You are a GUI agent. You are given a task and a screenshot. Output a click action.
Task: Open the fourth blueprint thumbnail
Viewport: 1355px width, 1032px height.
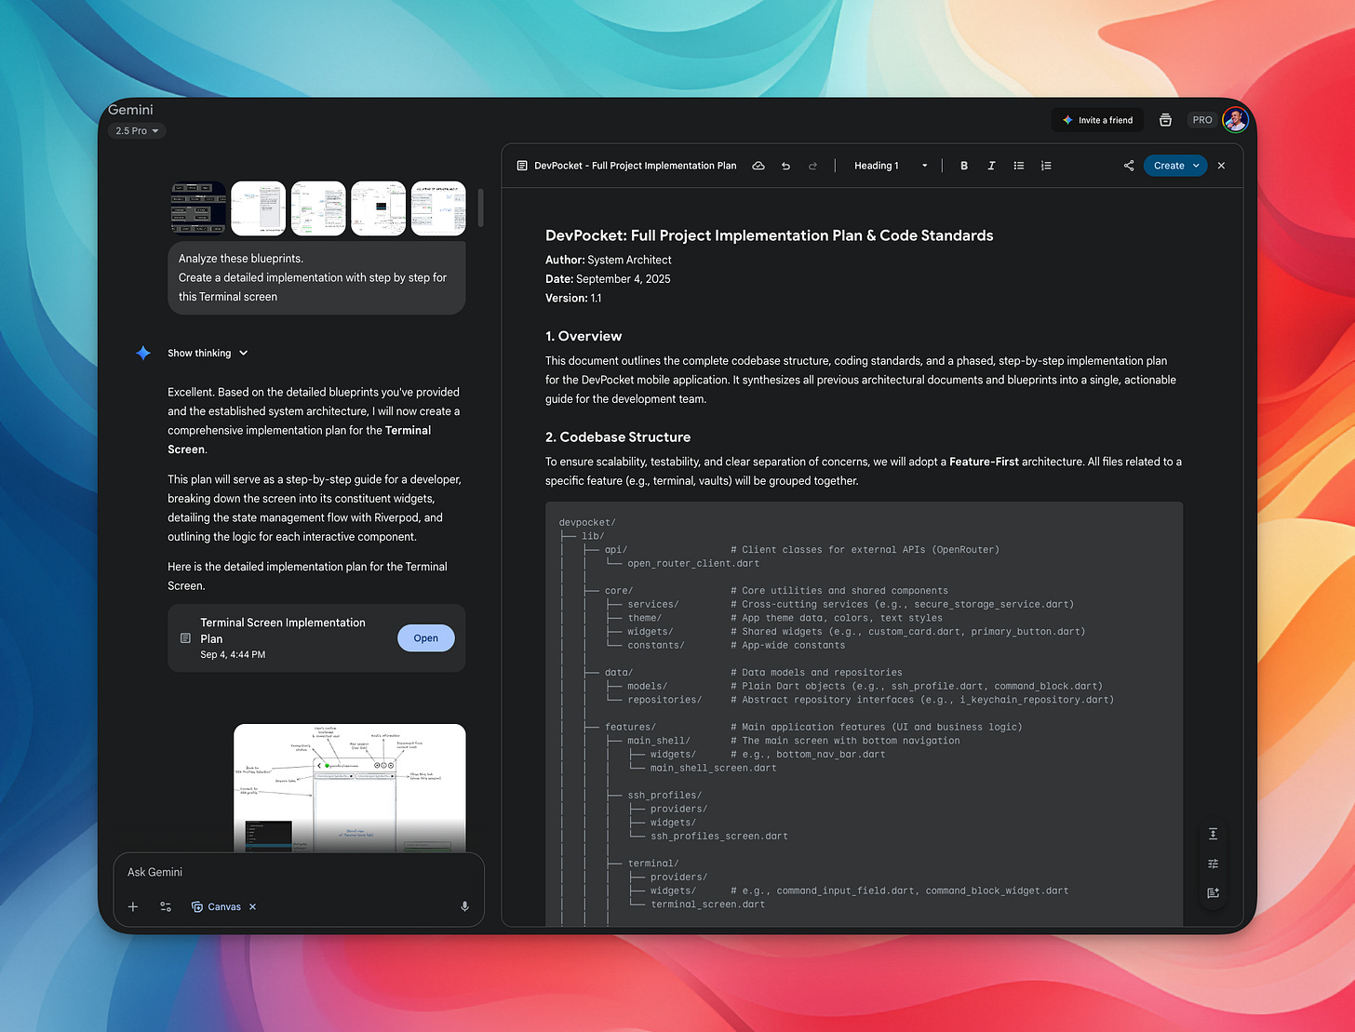point(378,208)
